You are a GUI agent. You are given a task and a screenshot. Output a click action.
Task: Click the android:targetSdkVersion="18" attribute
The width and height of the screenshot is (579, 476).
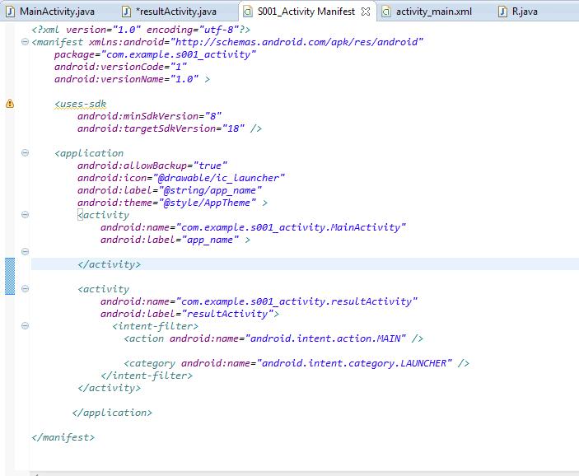click(161, 128)
